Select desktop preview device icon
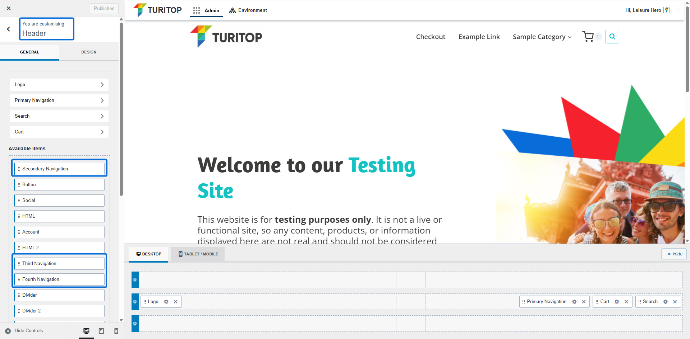This screenshot has width=690, height=339. [x=86, y=331]
